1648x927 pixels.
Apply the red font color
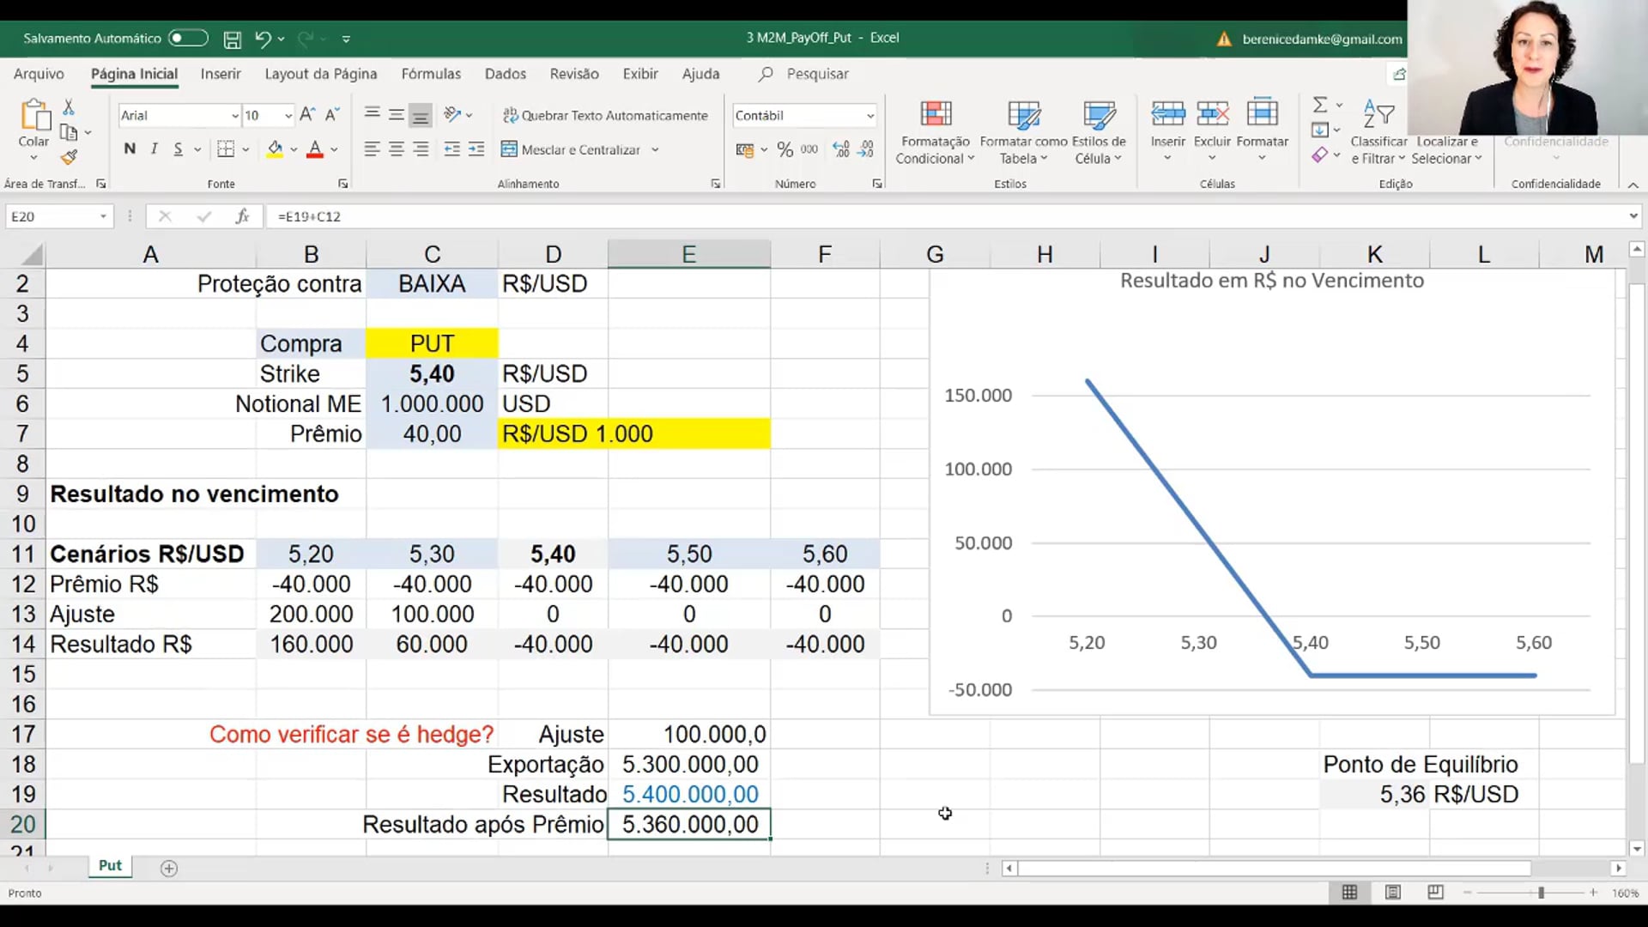315,149
